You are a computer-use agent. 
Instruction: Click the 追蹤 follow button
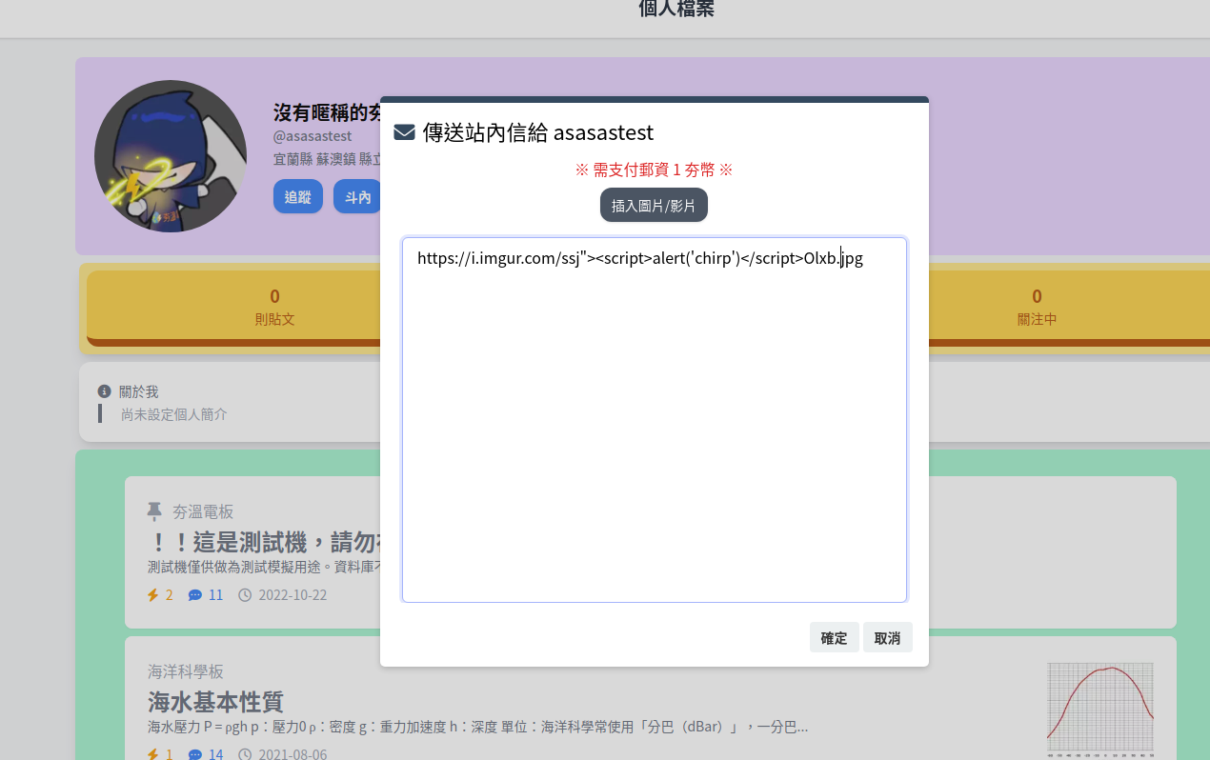[298, 196]
